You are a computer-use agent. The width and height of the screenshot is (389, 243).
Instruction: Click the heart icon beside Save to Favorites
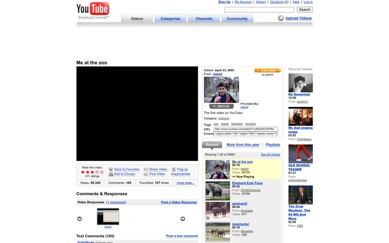(x=111, y=169)
